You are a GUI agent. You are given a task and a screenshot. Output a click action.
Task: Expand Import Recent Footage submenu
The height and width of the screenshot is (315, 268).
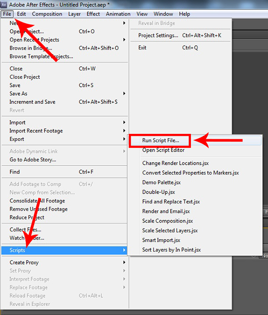pyautogui.click(x=64, y=131)
